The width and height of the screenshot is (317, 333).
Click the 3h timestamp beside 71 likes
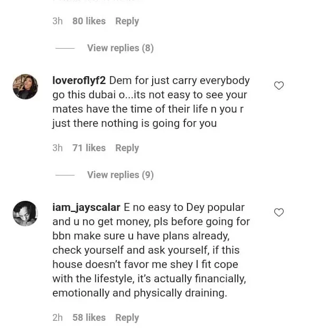58,148
